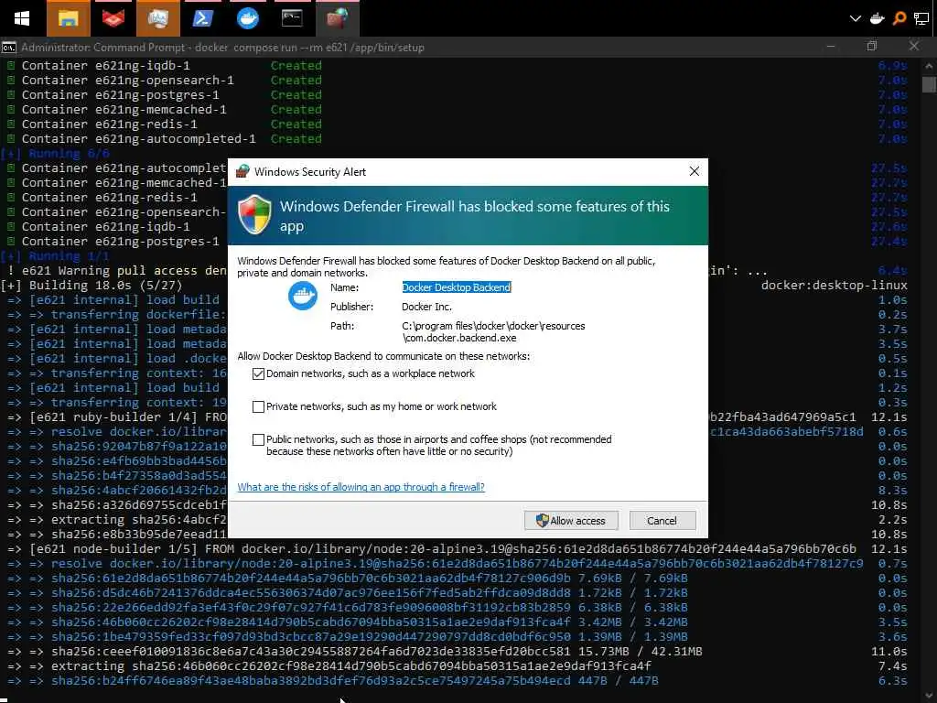Switch to PowerShell on the taskbar
The height and width of the screenshot is (703, 937).
[x=202, y=18]
